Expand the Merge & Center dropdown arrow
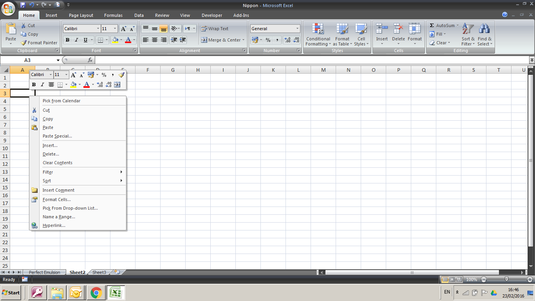The width and height of the screenshot is (535, 301). 243,40
